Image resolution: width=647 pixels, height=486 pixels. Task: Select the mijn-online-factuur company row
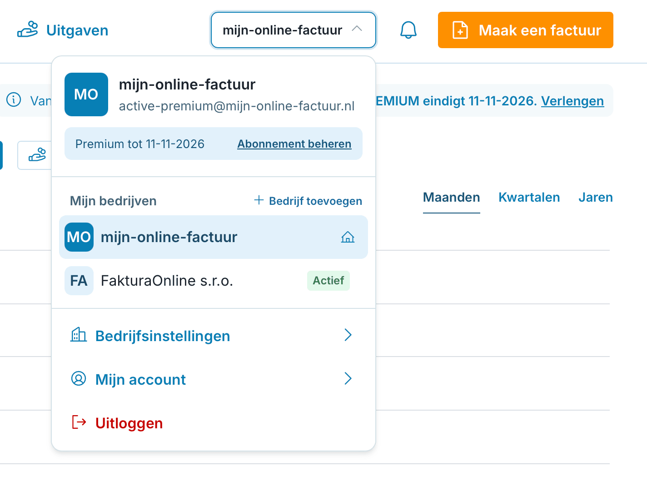214,237
